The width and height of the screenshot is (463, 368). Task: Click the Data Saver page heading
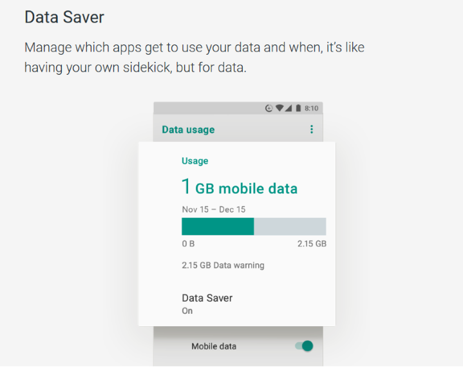pos(64,17)
